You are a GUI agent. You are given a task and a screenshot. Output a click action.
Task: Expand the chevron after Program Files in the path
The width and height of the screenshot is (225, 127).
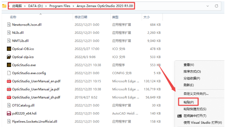tap(73, 6)
